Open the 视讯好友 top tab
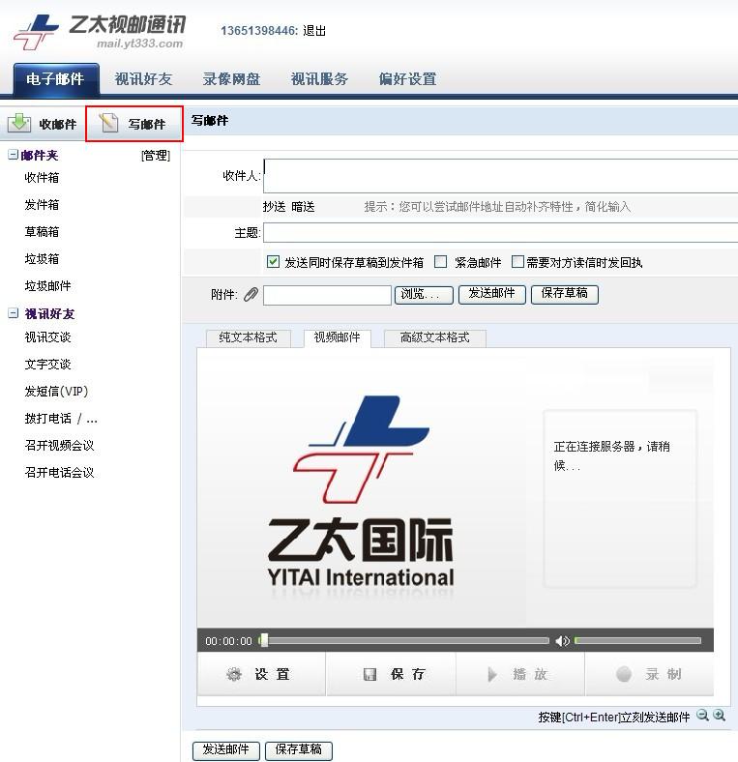Image resolution: width=738 pixels, height=762 pixels. [143, 78]
